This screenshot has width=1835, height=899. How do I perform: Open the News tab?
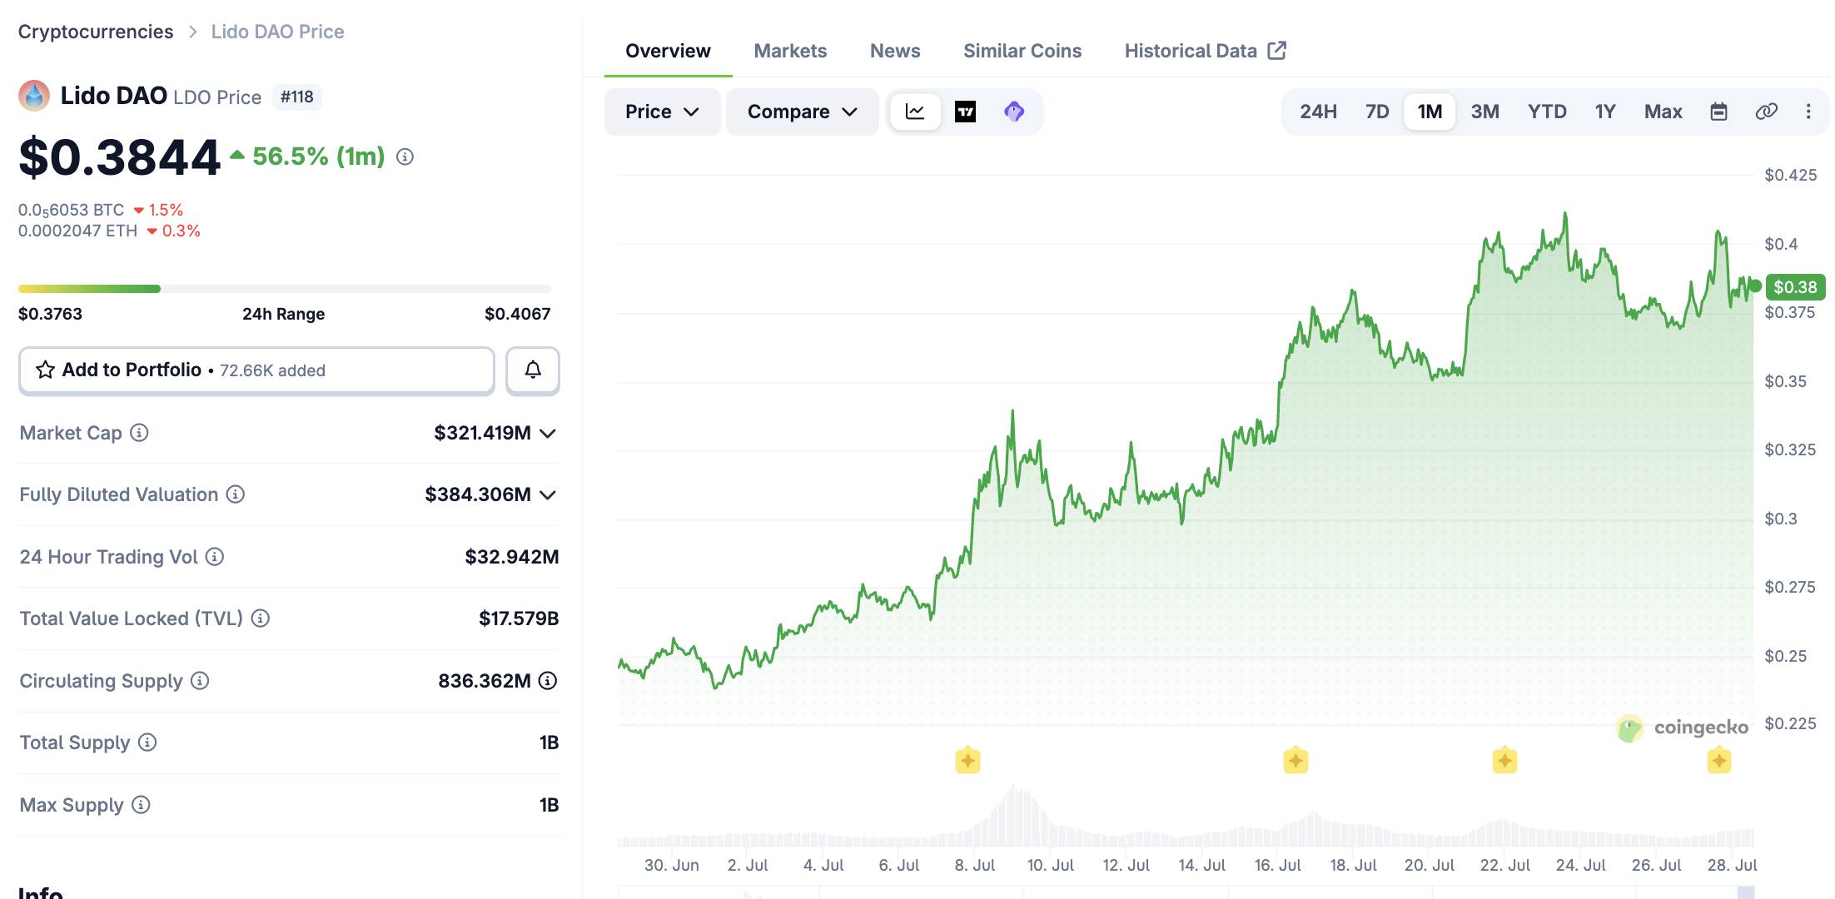pos(895,51)
